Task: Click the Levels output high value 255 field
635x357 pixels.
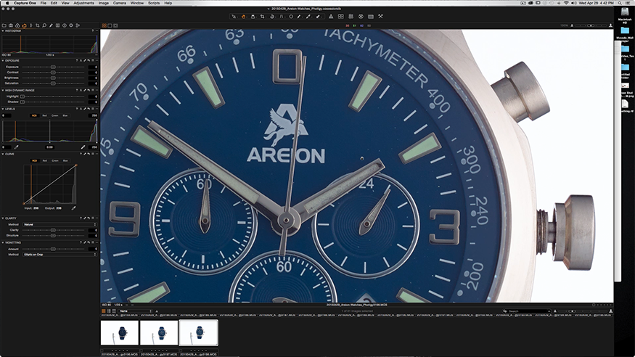Action: [x=93, y=115]
